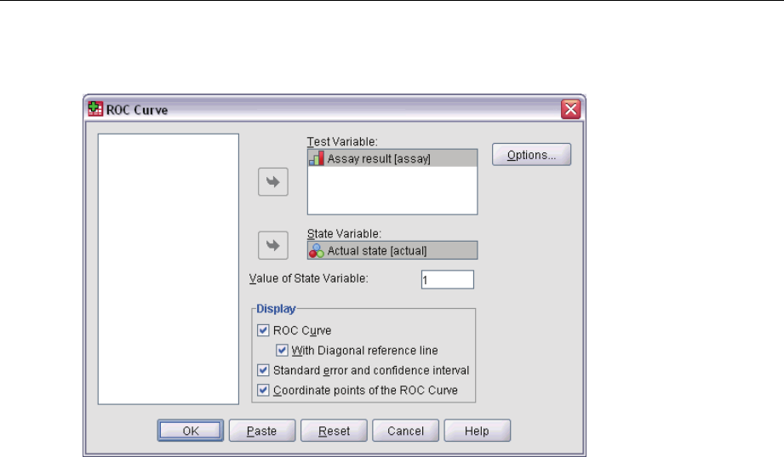Screen dimensions: 784x457
Task: Click the colored circles icon for Actual state
Action: pyautogui.click(x=317, y=250)
